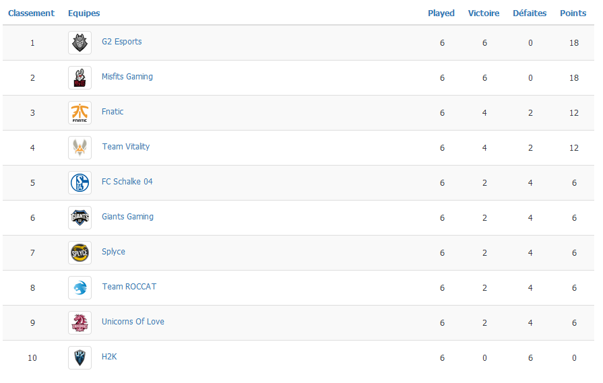The height and width of the screenshot is (383, 603).
Task: Open the Team ROCCAT blue logo
Action: (x=80, y=287)
